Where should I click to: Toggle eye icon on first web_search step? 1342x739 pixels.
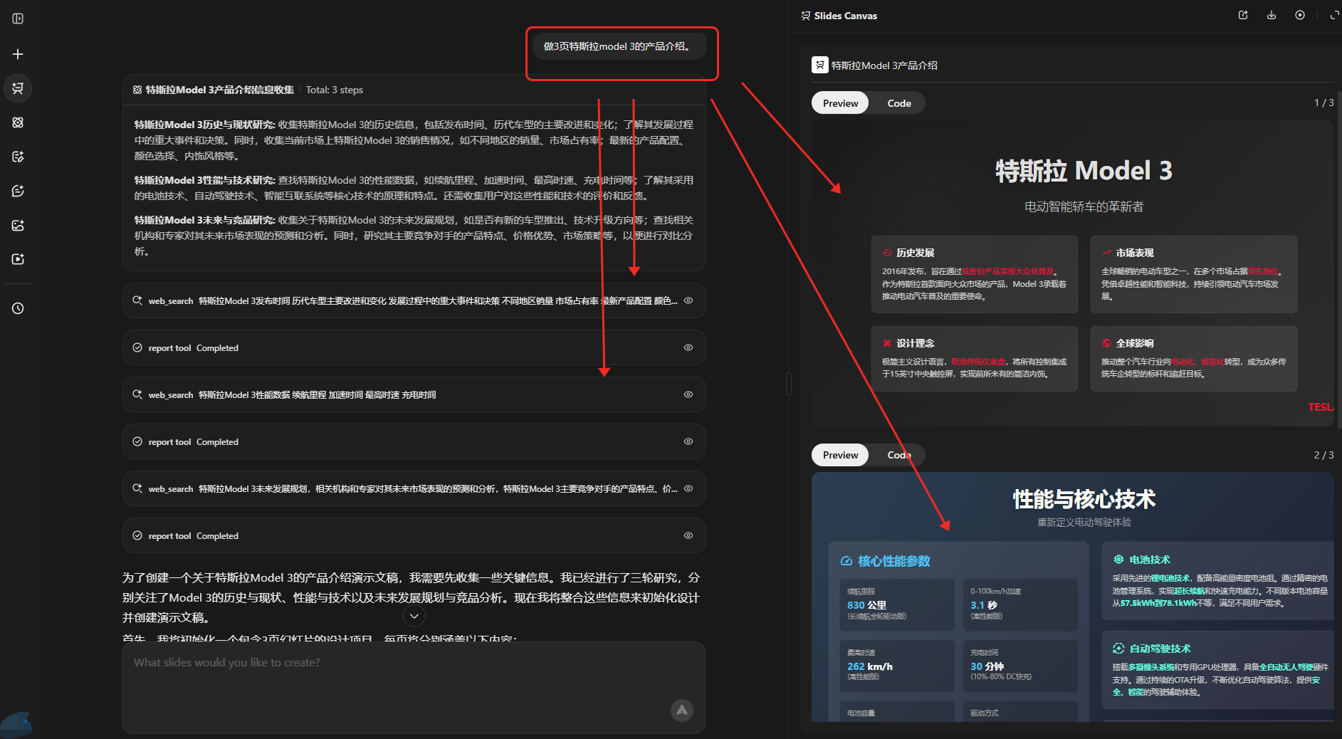(x=688, y=300)
